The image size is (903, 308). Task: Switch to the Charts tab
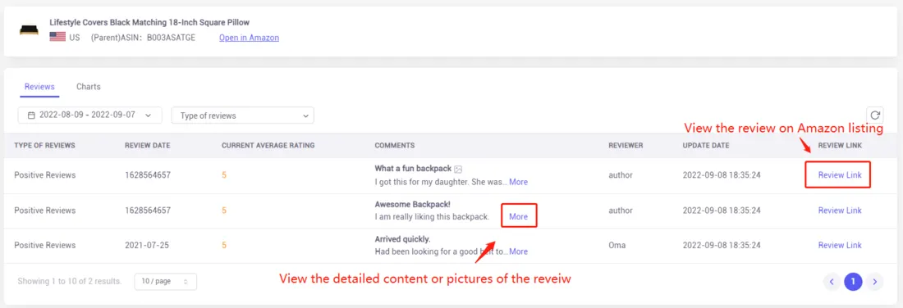coord(88,87)
